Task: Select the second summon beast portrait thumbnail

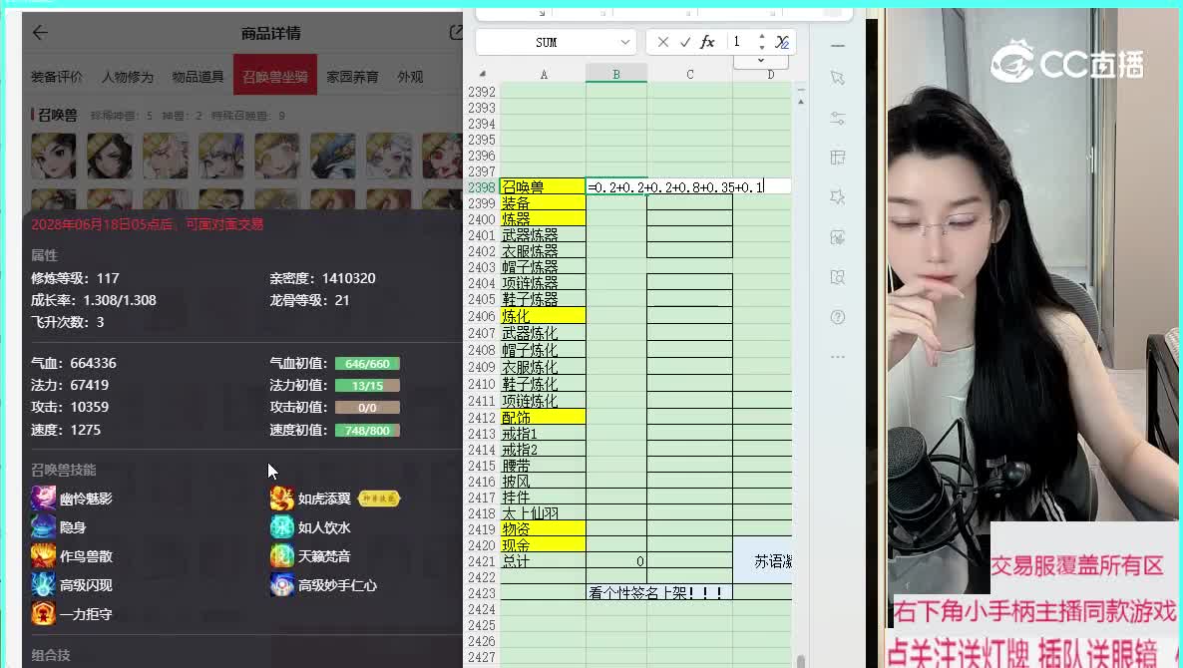Action: (110, 157)
